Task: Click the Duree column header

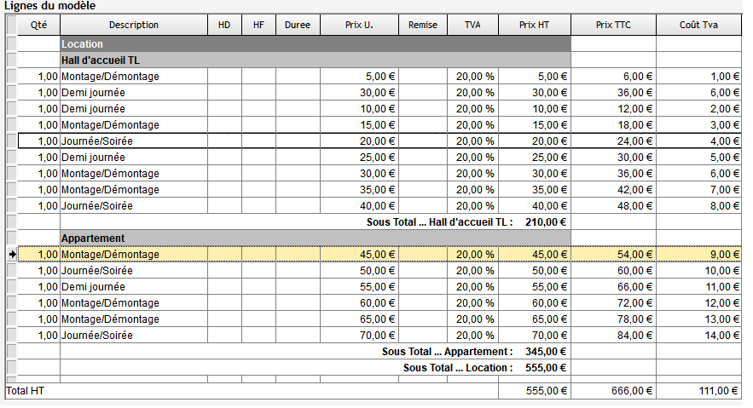Action: click(298, 25)
